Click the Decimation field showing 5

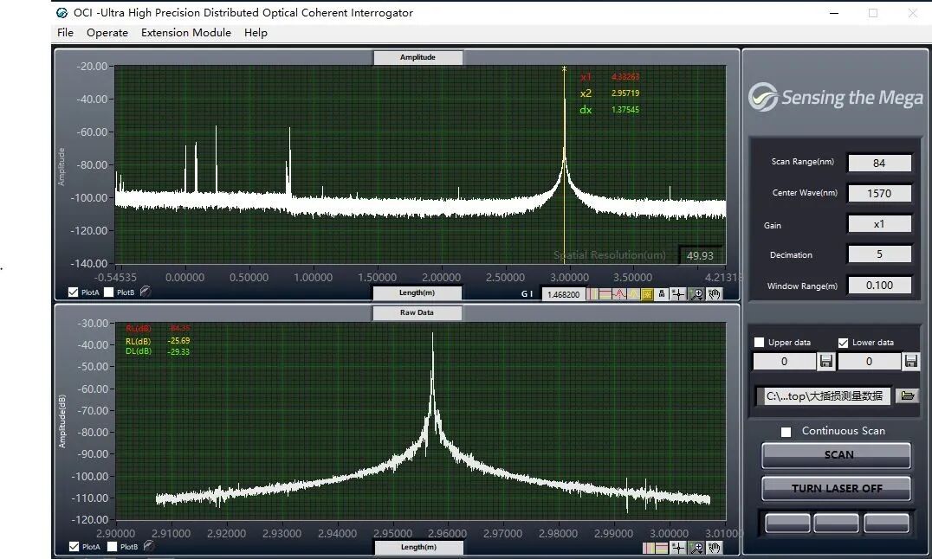(879, 254)
